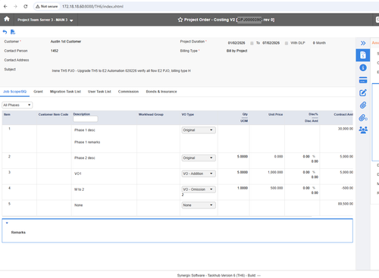Open the payment card sidebar icon

363,80
